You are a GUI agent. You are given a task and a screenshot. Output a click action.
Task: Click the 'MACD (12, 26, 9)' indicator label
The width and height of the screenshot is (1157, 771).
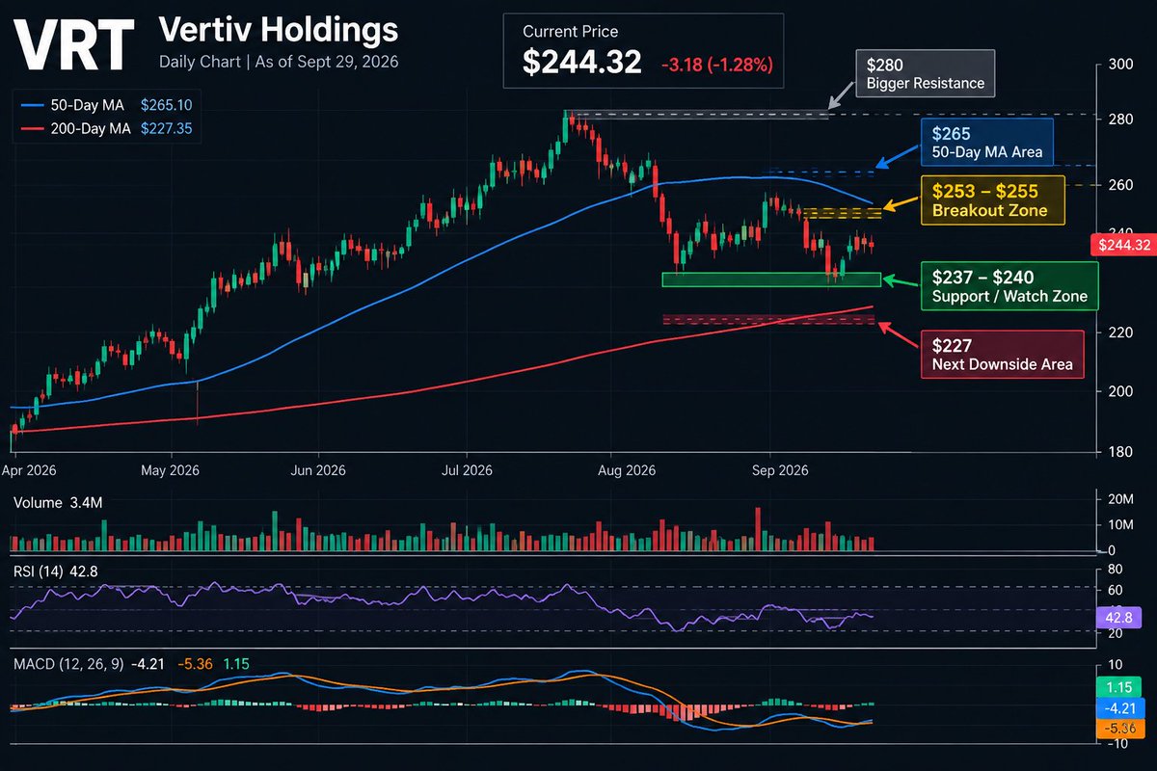[69, 664]
